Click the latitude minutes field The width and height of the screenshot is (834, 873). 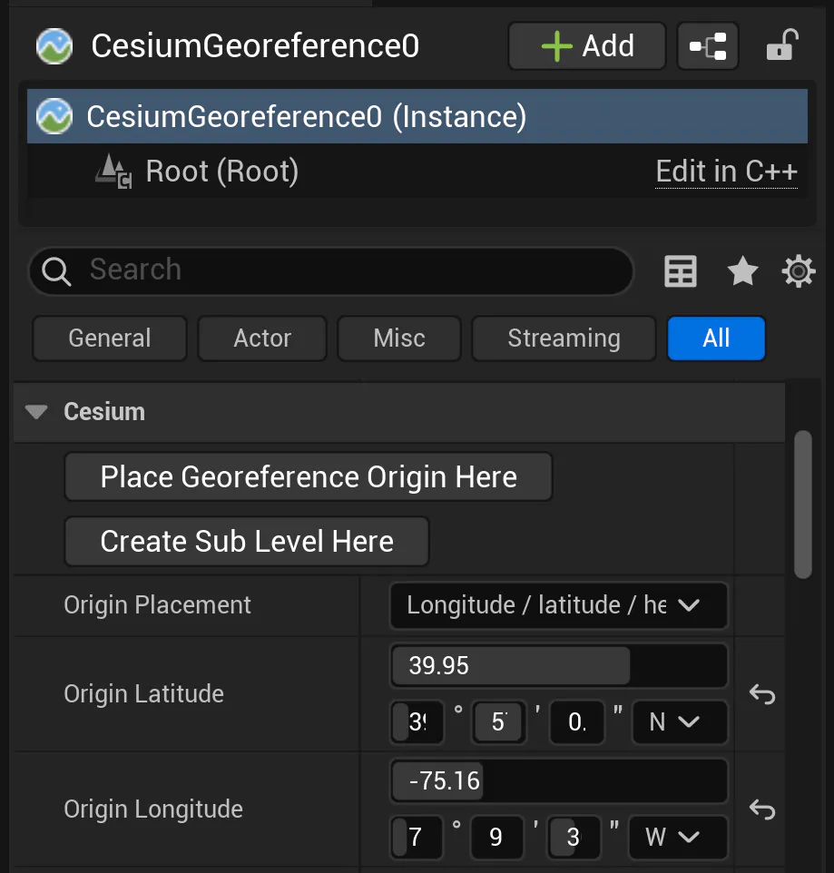[x=499, y=722]
